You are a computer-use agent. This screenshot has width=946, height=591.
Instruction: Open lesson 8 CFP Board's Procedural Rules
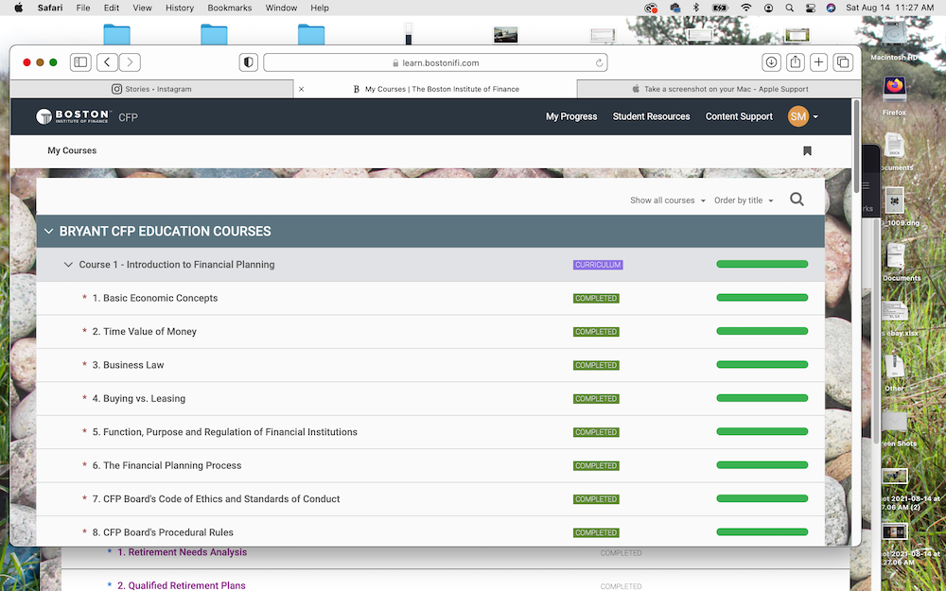click(163, 532)
